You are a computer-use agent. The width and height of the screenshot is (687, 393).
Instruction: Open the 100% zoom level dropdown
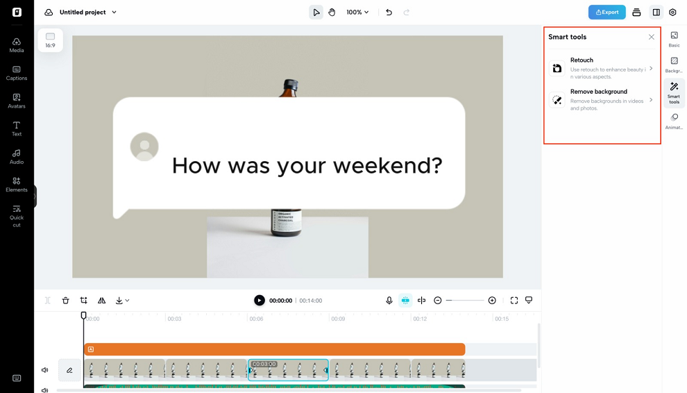[357, 12]
